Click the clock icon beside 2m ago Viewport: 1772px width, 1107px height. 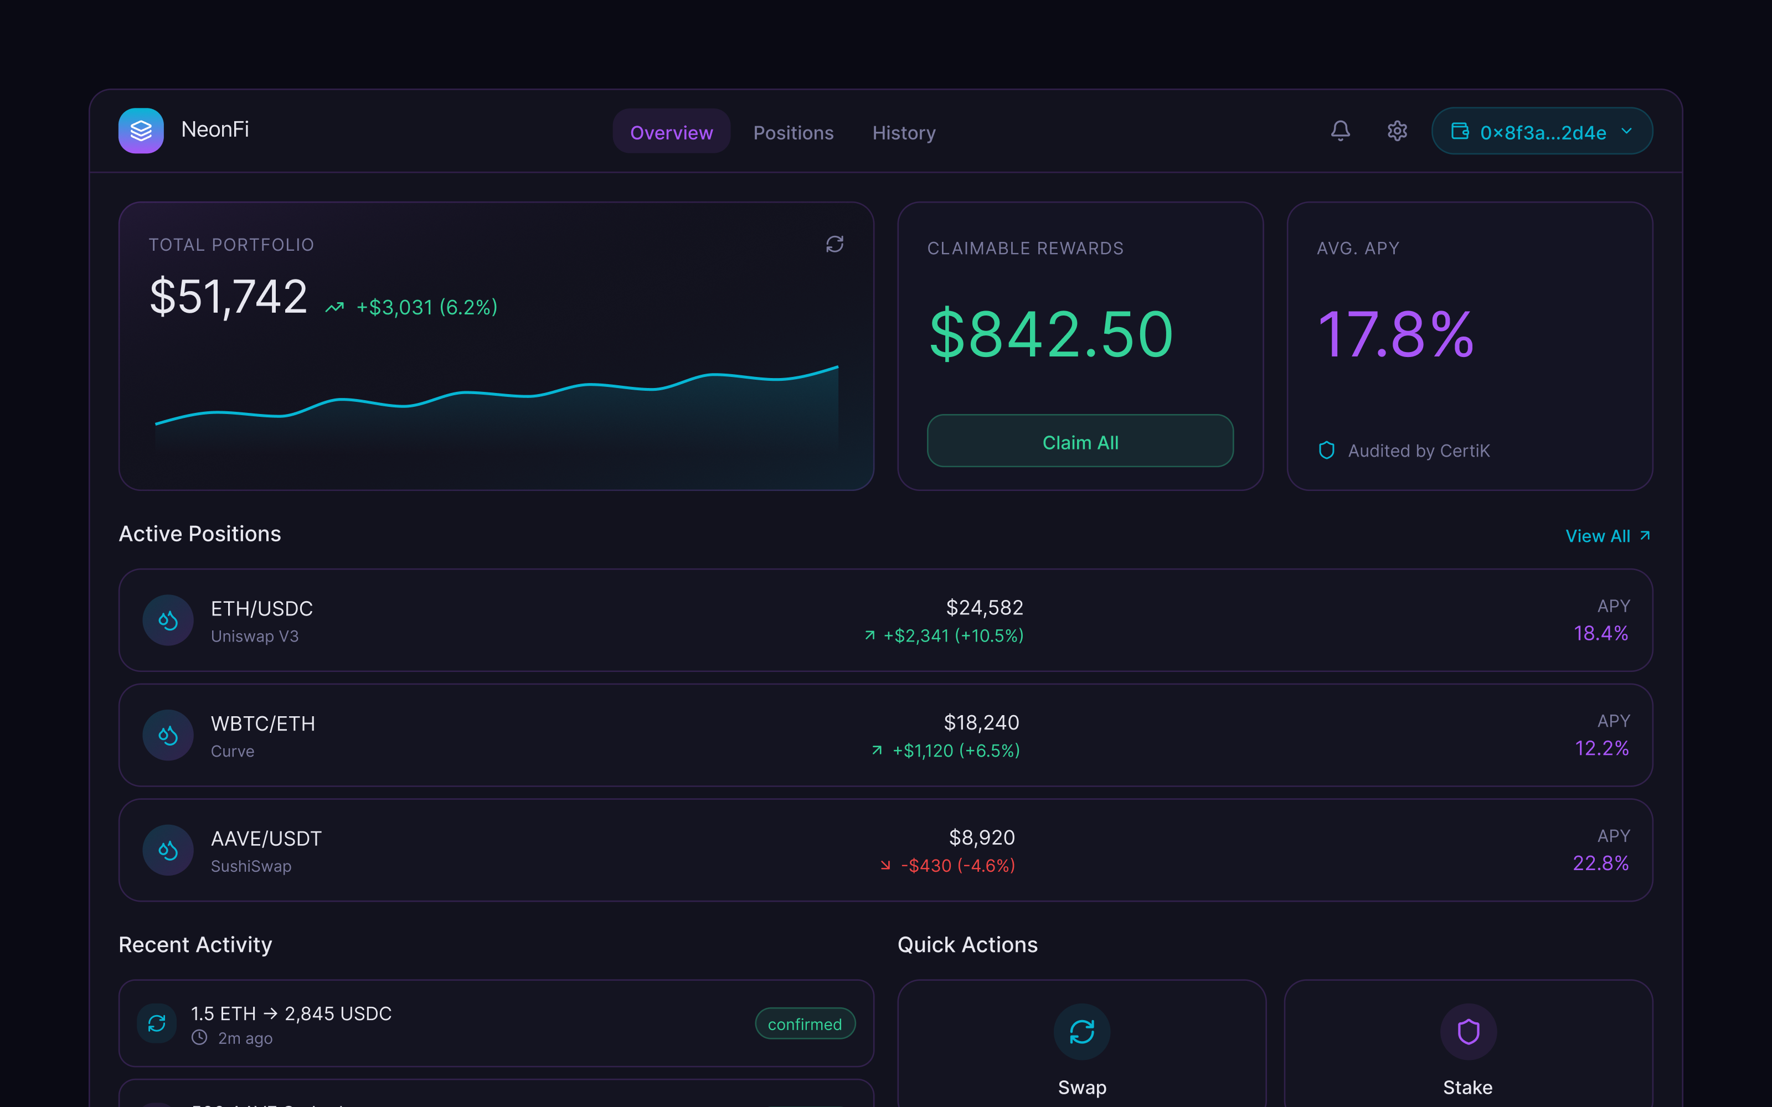click(x=199, y=1037)
